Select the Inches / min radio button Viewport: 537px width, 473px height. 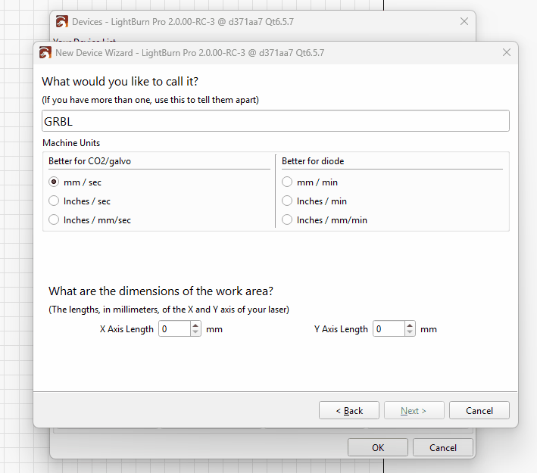[287, 201]
